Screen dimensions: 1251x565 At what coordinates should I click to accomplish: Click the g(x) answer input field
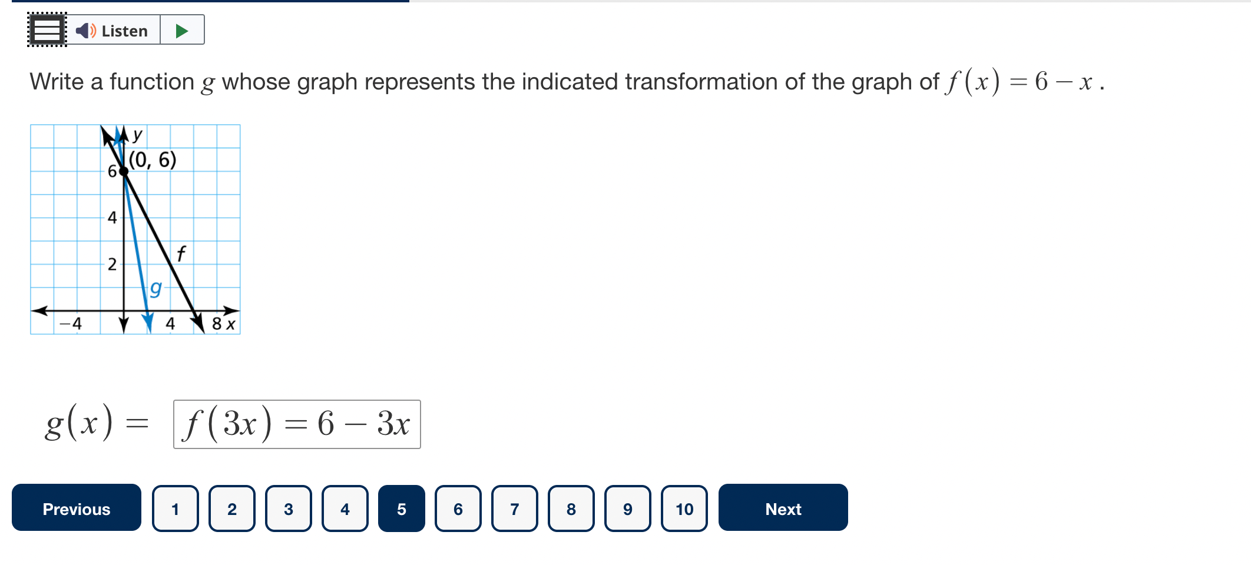point(297,424)
